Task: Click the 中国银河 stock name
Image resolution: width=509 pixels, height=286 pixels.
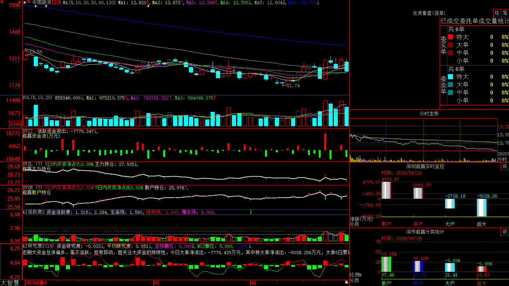Action: click(x=42, y=3)
